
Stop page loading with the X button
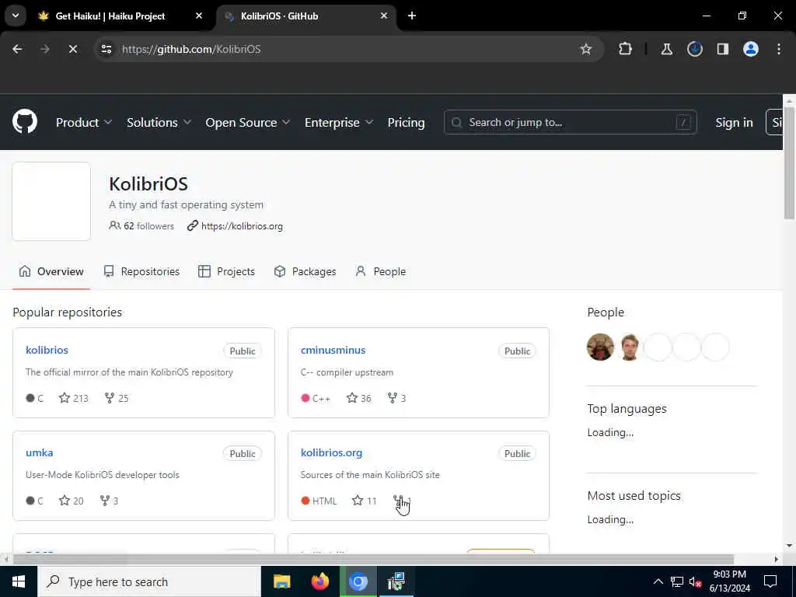coord(72,49)
